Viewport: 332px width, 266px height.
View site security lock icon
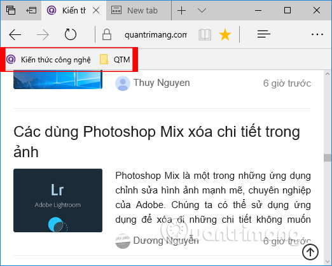point(107,34)
